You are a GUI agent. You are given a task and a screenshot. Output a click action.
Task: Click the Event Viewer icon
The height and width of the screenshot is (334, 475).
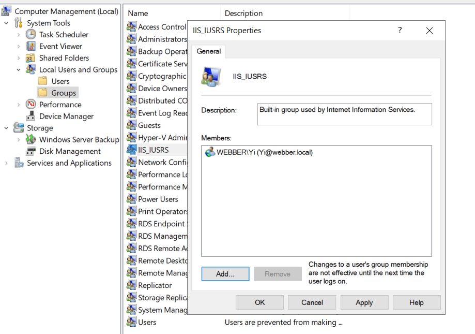[31, 47]
